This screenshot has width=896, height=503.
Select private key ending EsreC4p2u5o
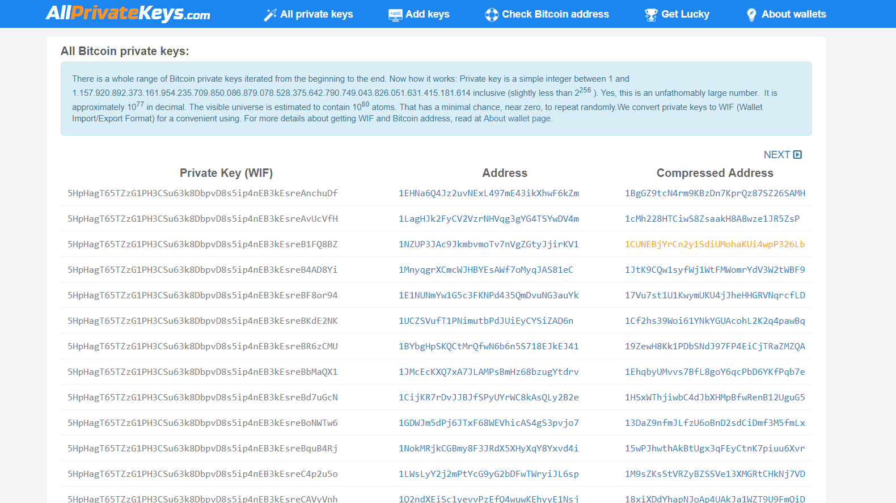click(x=202, y=474)
